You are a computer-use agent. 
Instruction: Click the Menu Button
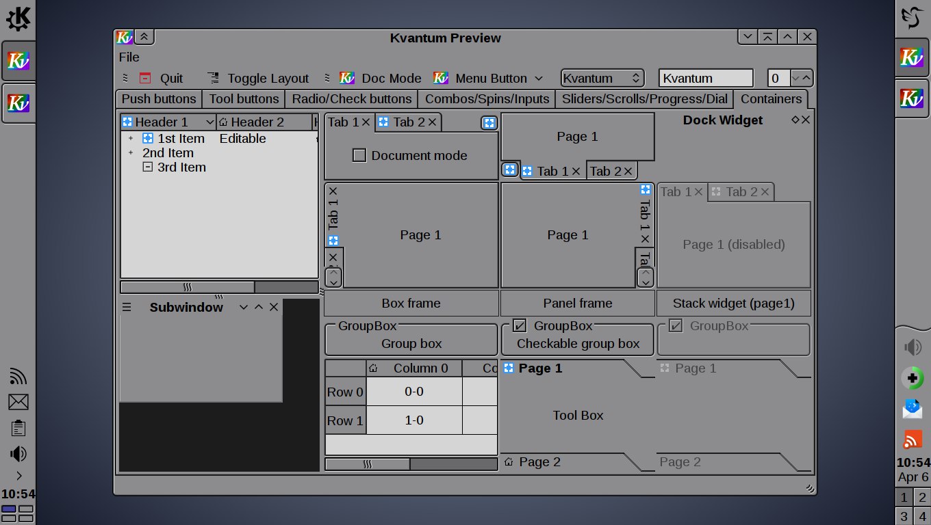point(489,78)
